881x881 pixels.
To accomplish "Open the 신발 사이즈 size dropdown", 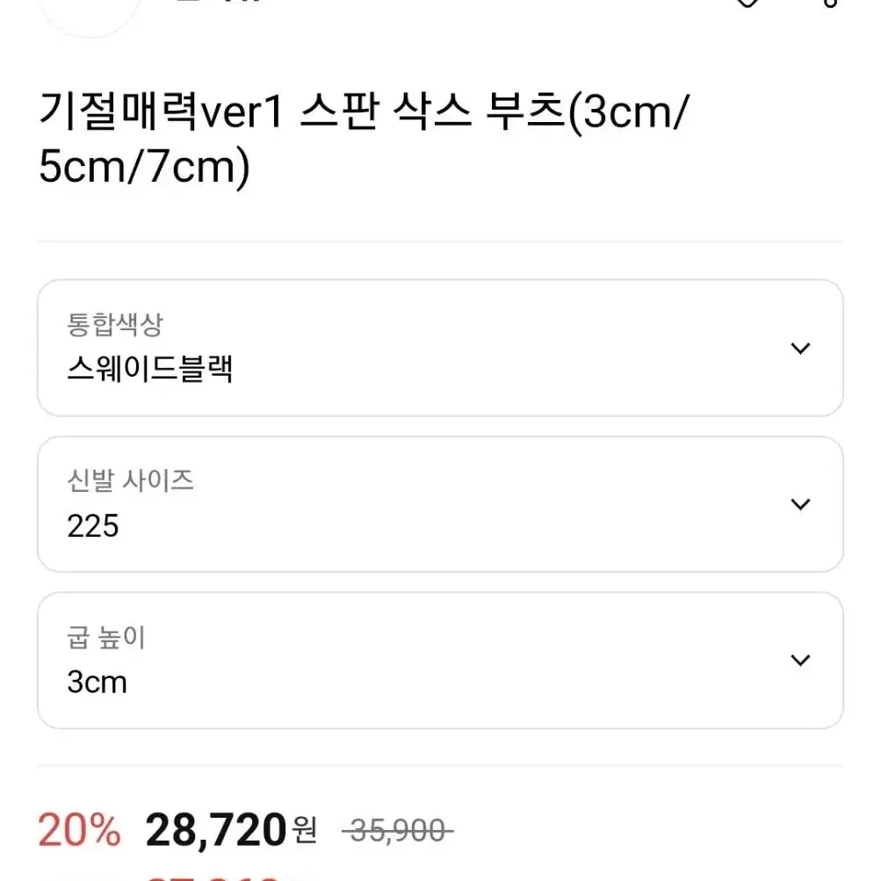I will click(440, 504).
